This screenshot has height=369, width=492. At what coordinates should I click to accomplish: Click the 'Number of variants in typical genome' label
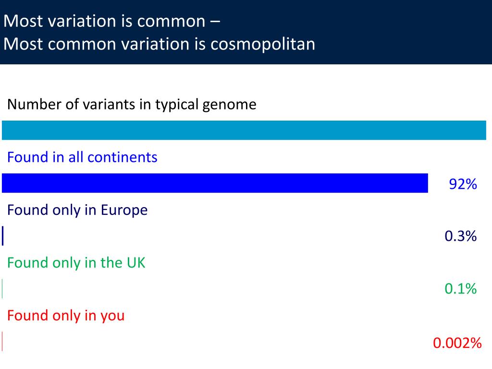(132, 104)
